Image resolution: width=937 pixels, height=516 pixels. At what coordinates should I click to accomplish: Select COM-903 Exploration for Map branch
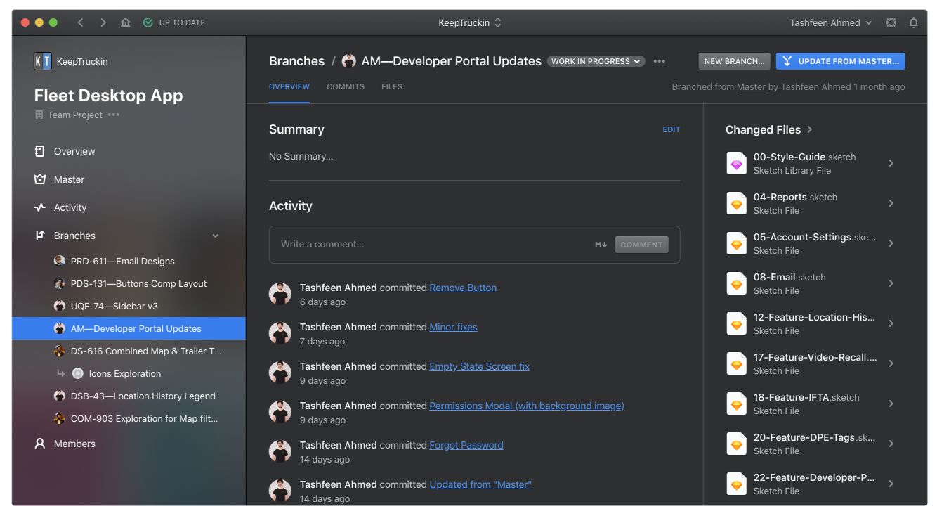[x=129, y=418]
